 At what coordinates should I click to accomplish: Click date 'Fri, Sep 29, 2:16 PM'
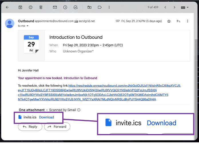click(134, 21)
